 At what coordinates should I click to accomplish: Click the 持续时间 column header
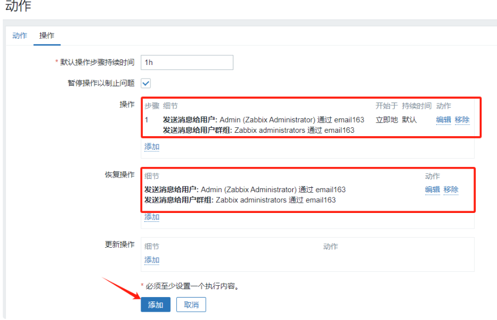click(416, 106)
